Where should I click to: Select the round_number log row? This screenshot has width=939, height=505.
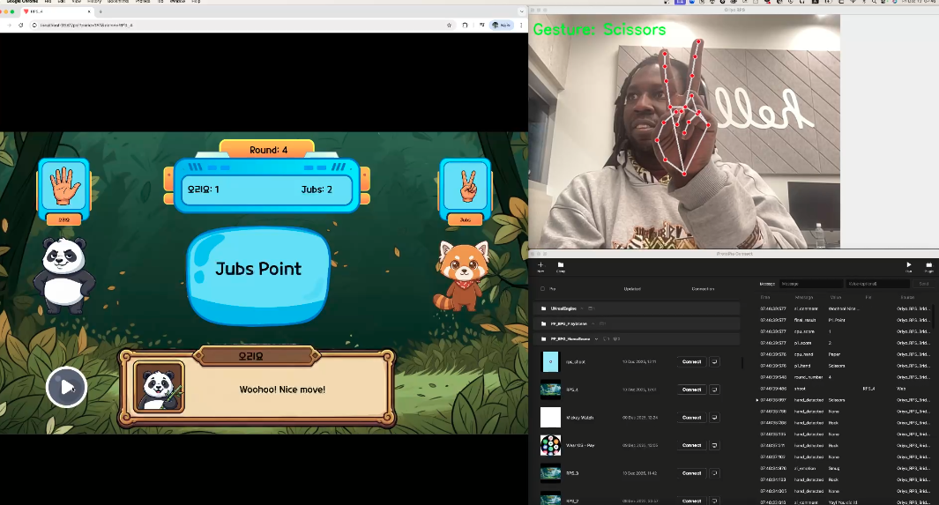click(x=846, y=377)
